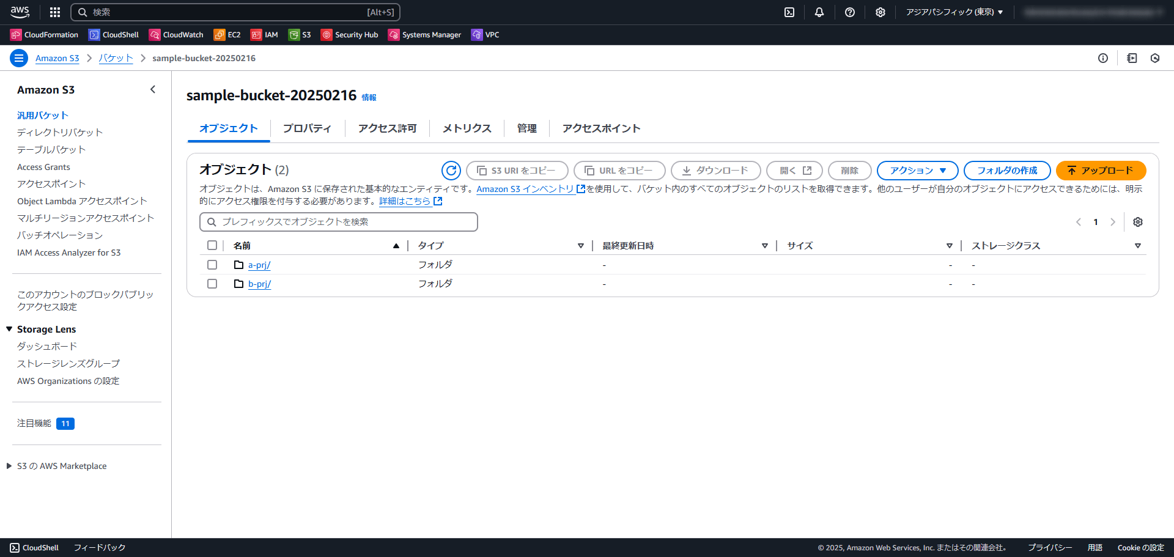This screenshot has width=1174, height=557.
Task: Sort by 最終更新日時 column arrow
Action: pos(765,246)
